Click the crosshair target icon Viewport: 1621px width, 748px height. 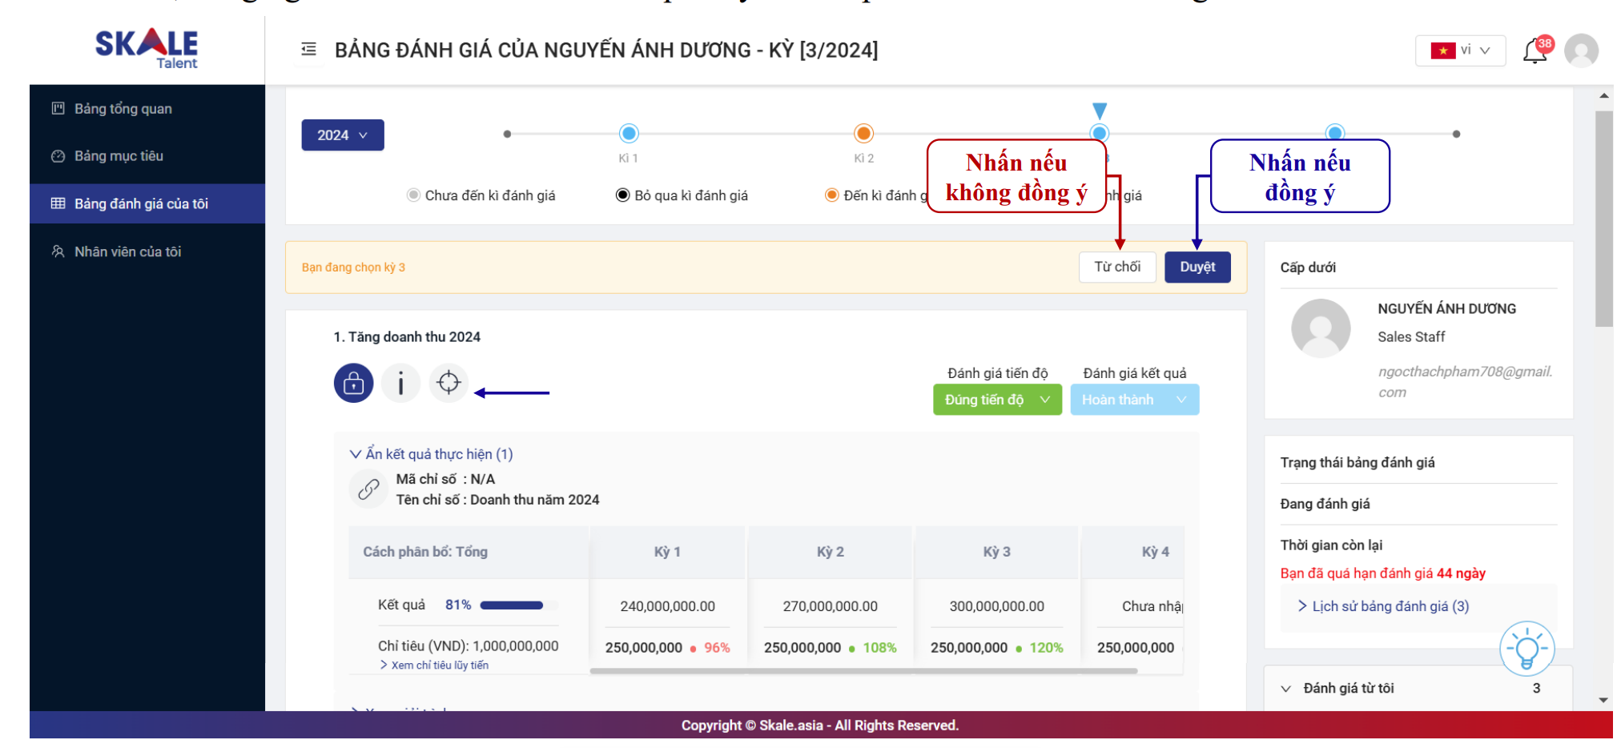pos(448,384)
